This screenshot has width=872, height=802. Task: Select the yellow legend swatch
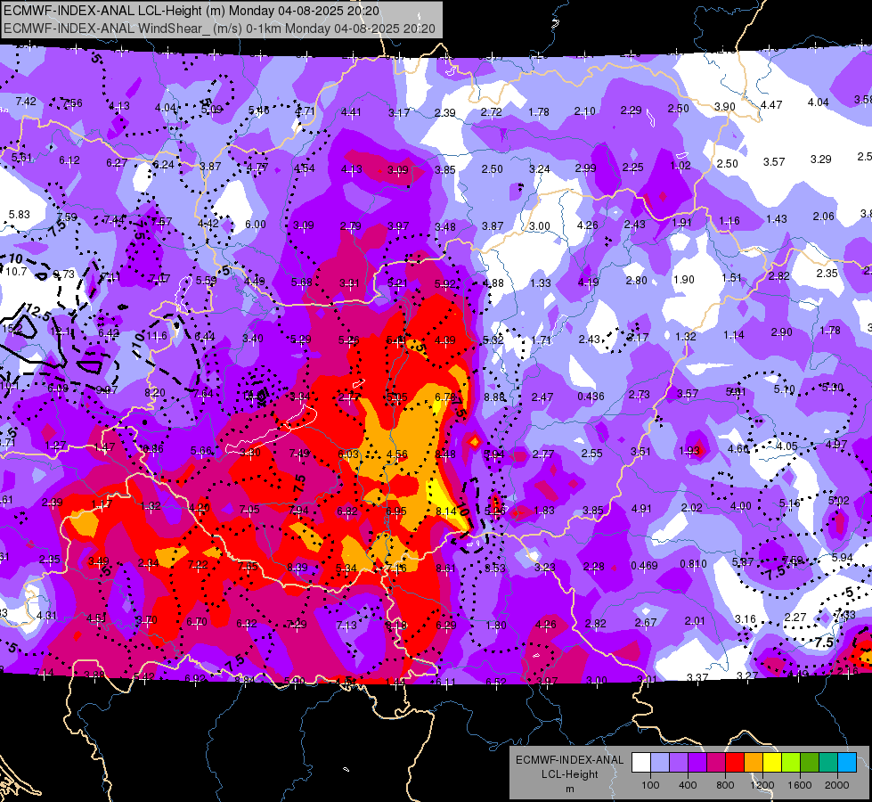click(x=772, y=763)
